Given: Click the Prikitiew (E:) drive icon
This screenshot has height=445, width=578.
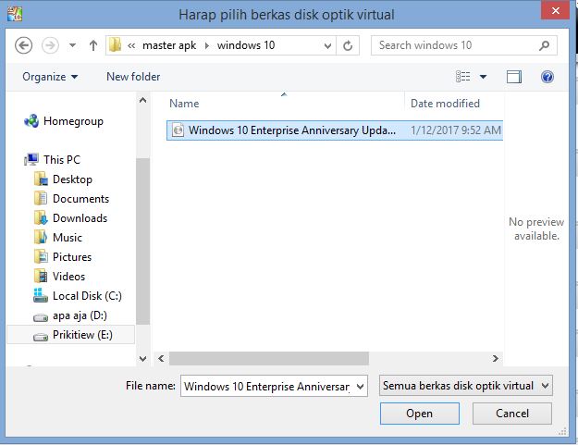Looking at the screenshot, I should click(x=41, y=337).
